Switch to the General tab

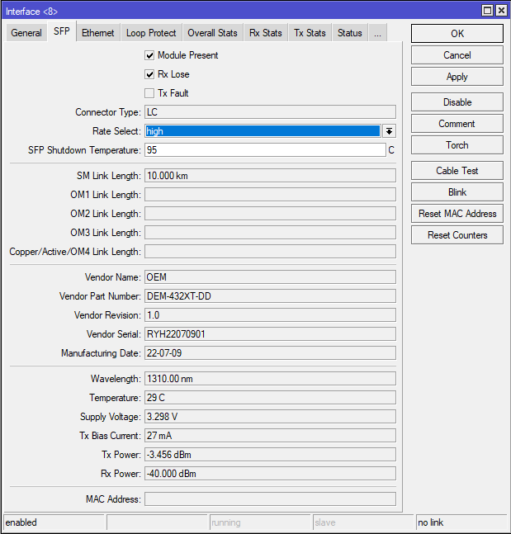coord(26,33)
